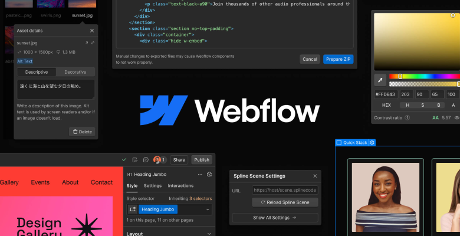460x236 pixels.
Task: Open the style selector dropdown arrow
Action: click(208, 209)
